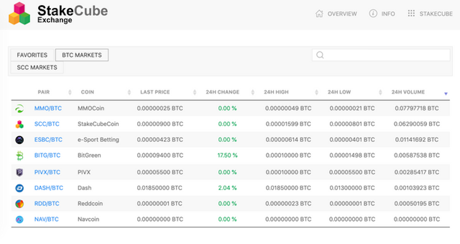Screen dimensions: 460x244
Task: Open the Info page icon
Action: pos(373,13)
